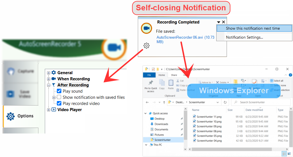This screenshot has width=293, height=157.
Task: Open the notification dropdown arrow menu
Action: (x=218, y=22)
